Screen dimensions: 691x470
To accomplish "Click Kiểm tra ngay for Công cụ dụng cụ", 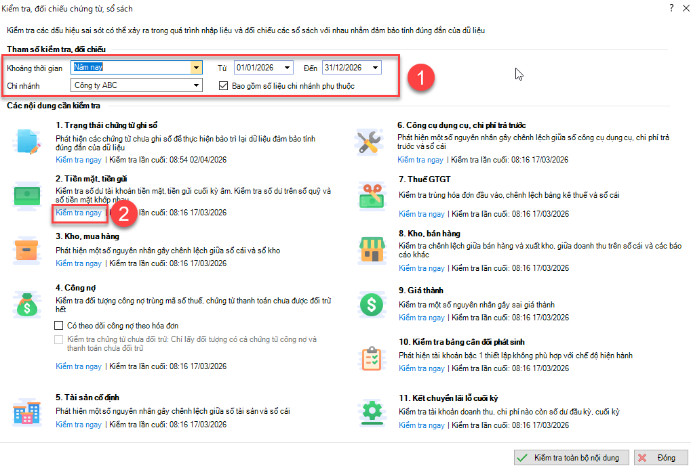I will tap(420, 160).
